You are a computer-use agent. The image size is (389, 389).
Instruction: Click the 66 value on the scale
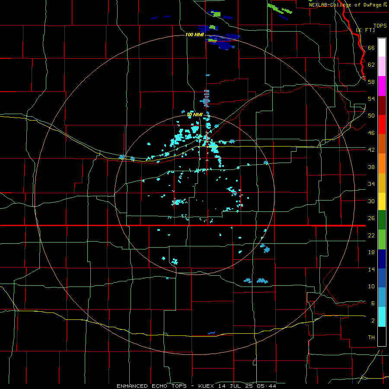coord(371,48)
